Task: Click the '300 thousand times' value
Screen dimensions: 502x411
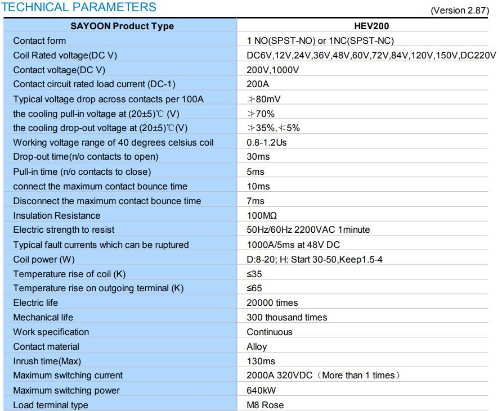Action: click(x=287, y=317)
